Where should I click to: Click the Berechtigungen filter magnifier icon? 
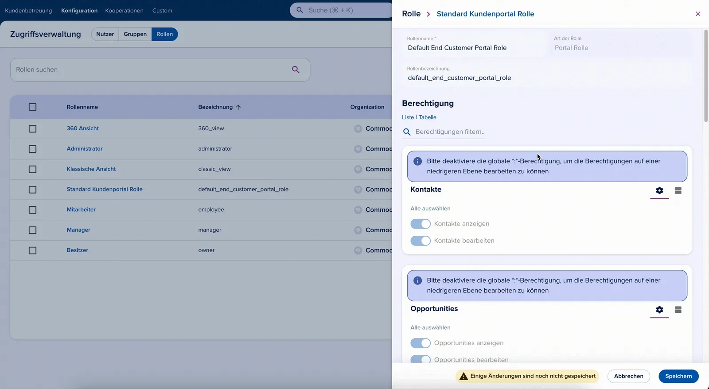coord(407,132)
